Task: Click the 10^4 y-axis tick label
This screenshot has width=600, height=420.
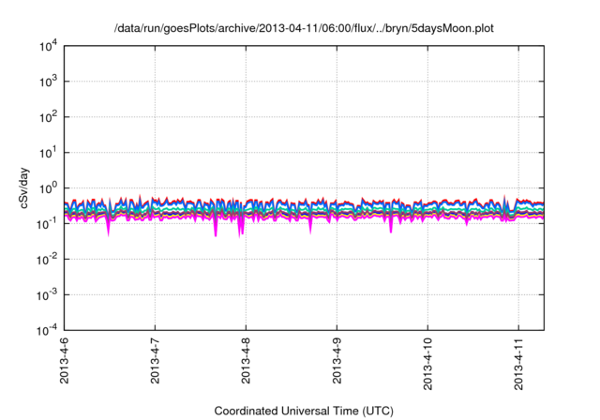Action: pos(48,46)
